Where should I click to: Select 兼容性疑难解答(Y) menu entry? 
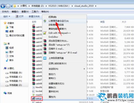pyautogui.click(x=57, y=29)
